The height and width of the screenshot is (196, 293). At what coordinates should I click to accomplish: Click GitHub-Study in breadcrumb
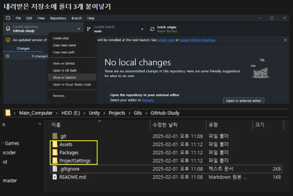click(165, 113)
